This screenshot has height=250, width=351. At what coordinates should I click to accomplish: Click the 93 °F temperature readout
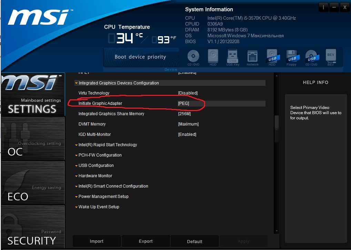coord(164,40)
